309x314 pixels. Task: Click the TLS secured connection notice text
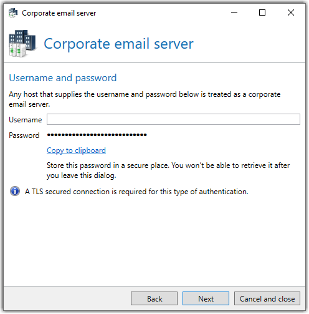pos(136,192)
